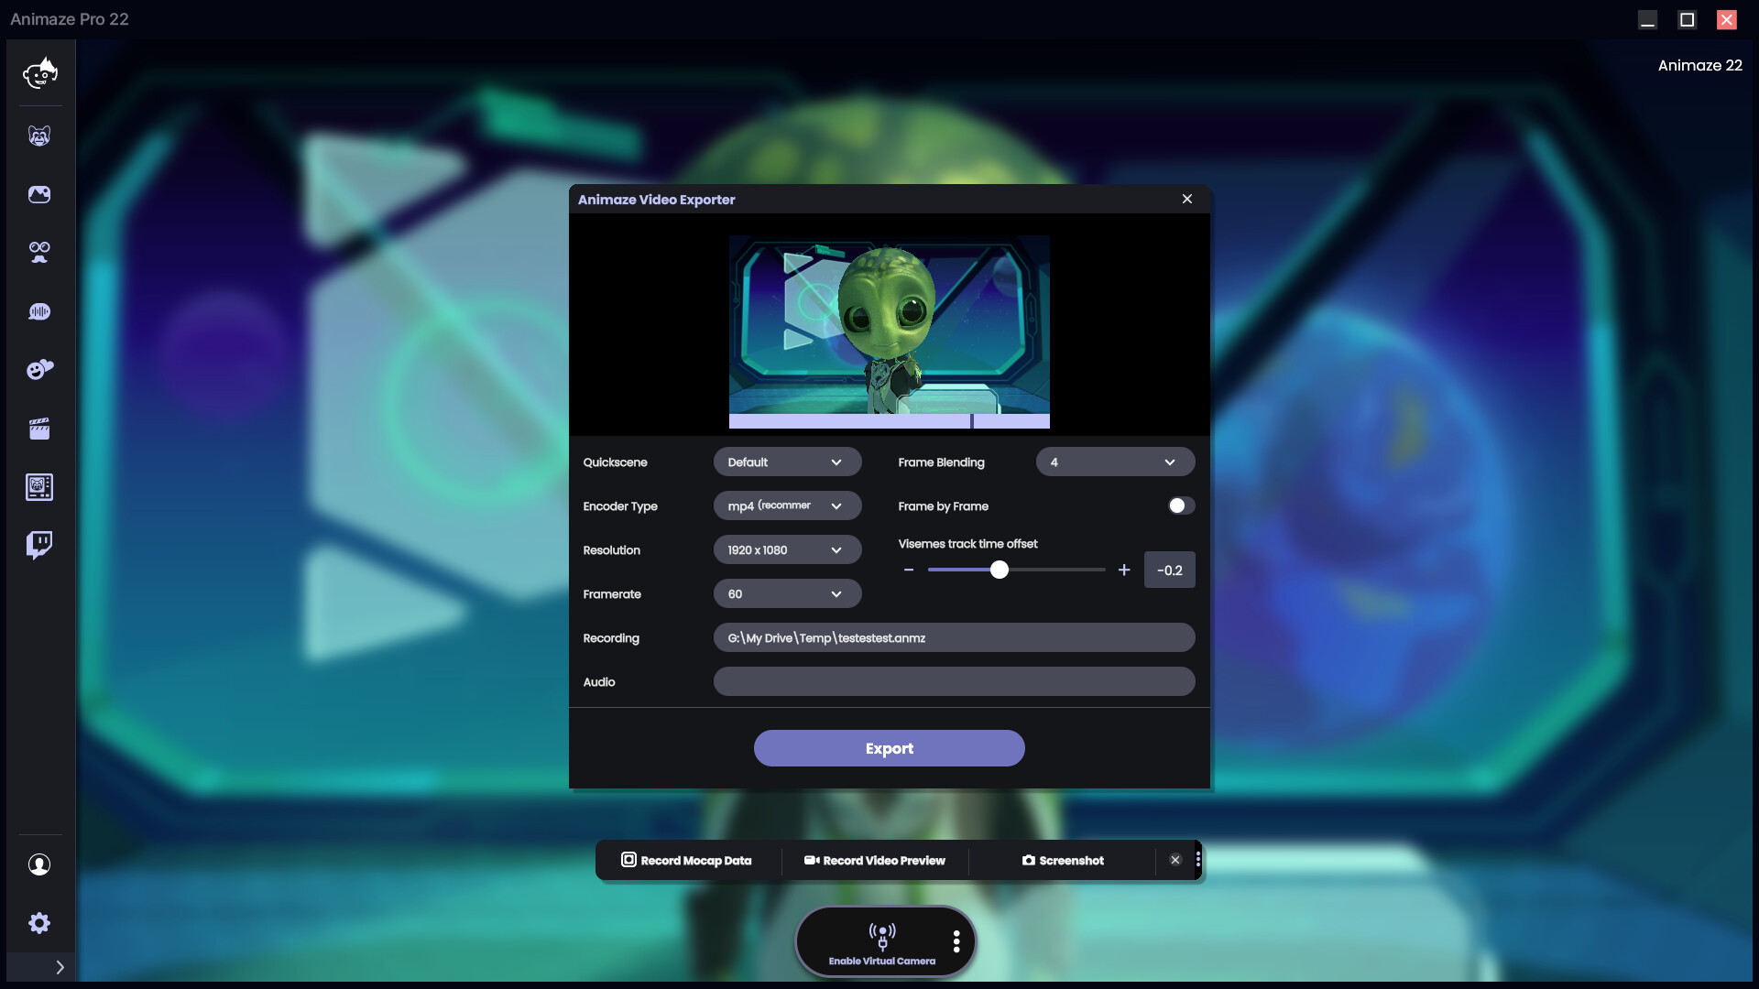The image size is (1759, 989).
Task: Open the Encoder Type dropdown
Action: pyautogui.click(x=787, y=505)
